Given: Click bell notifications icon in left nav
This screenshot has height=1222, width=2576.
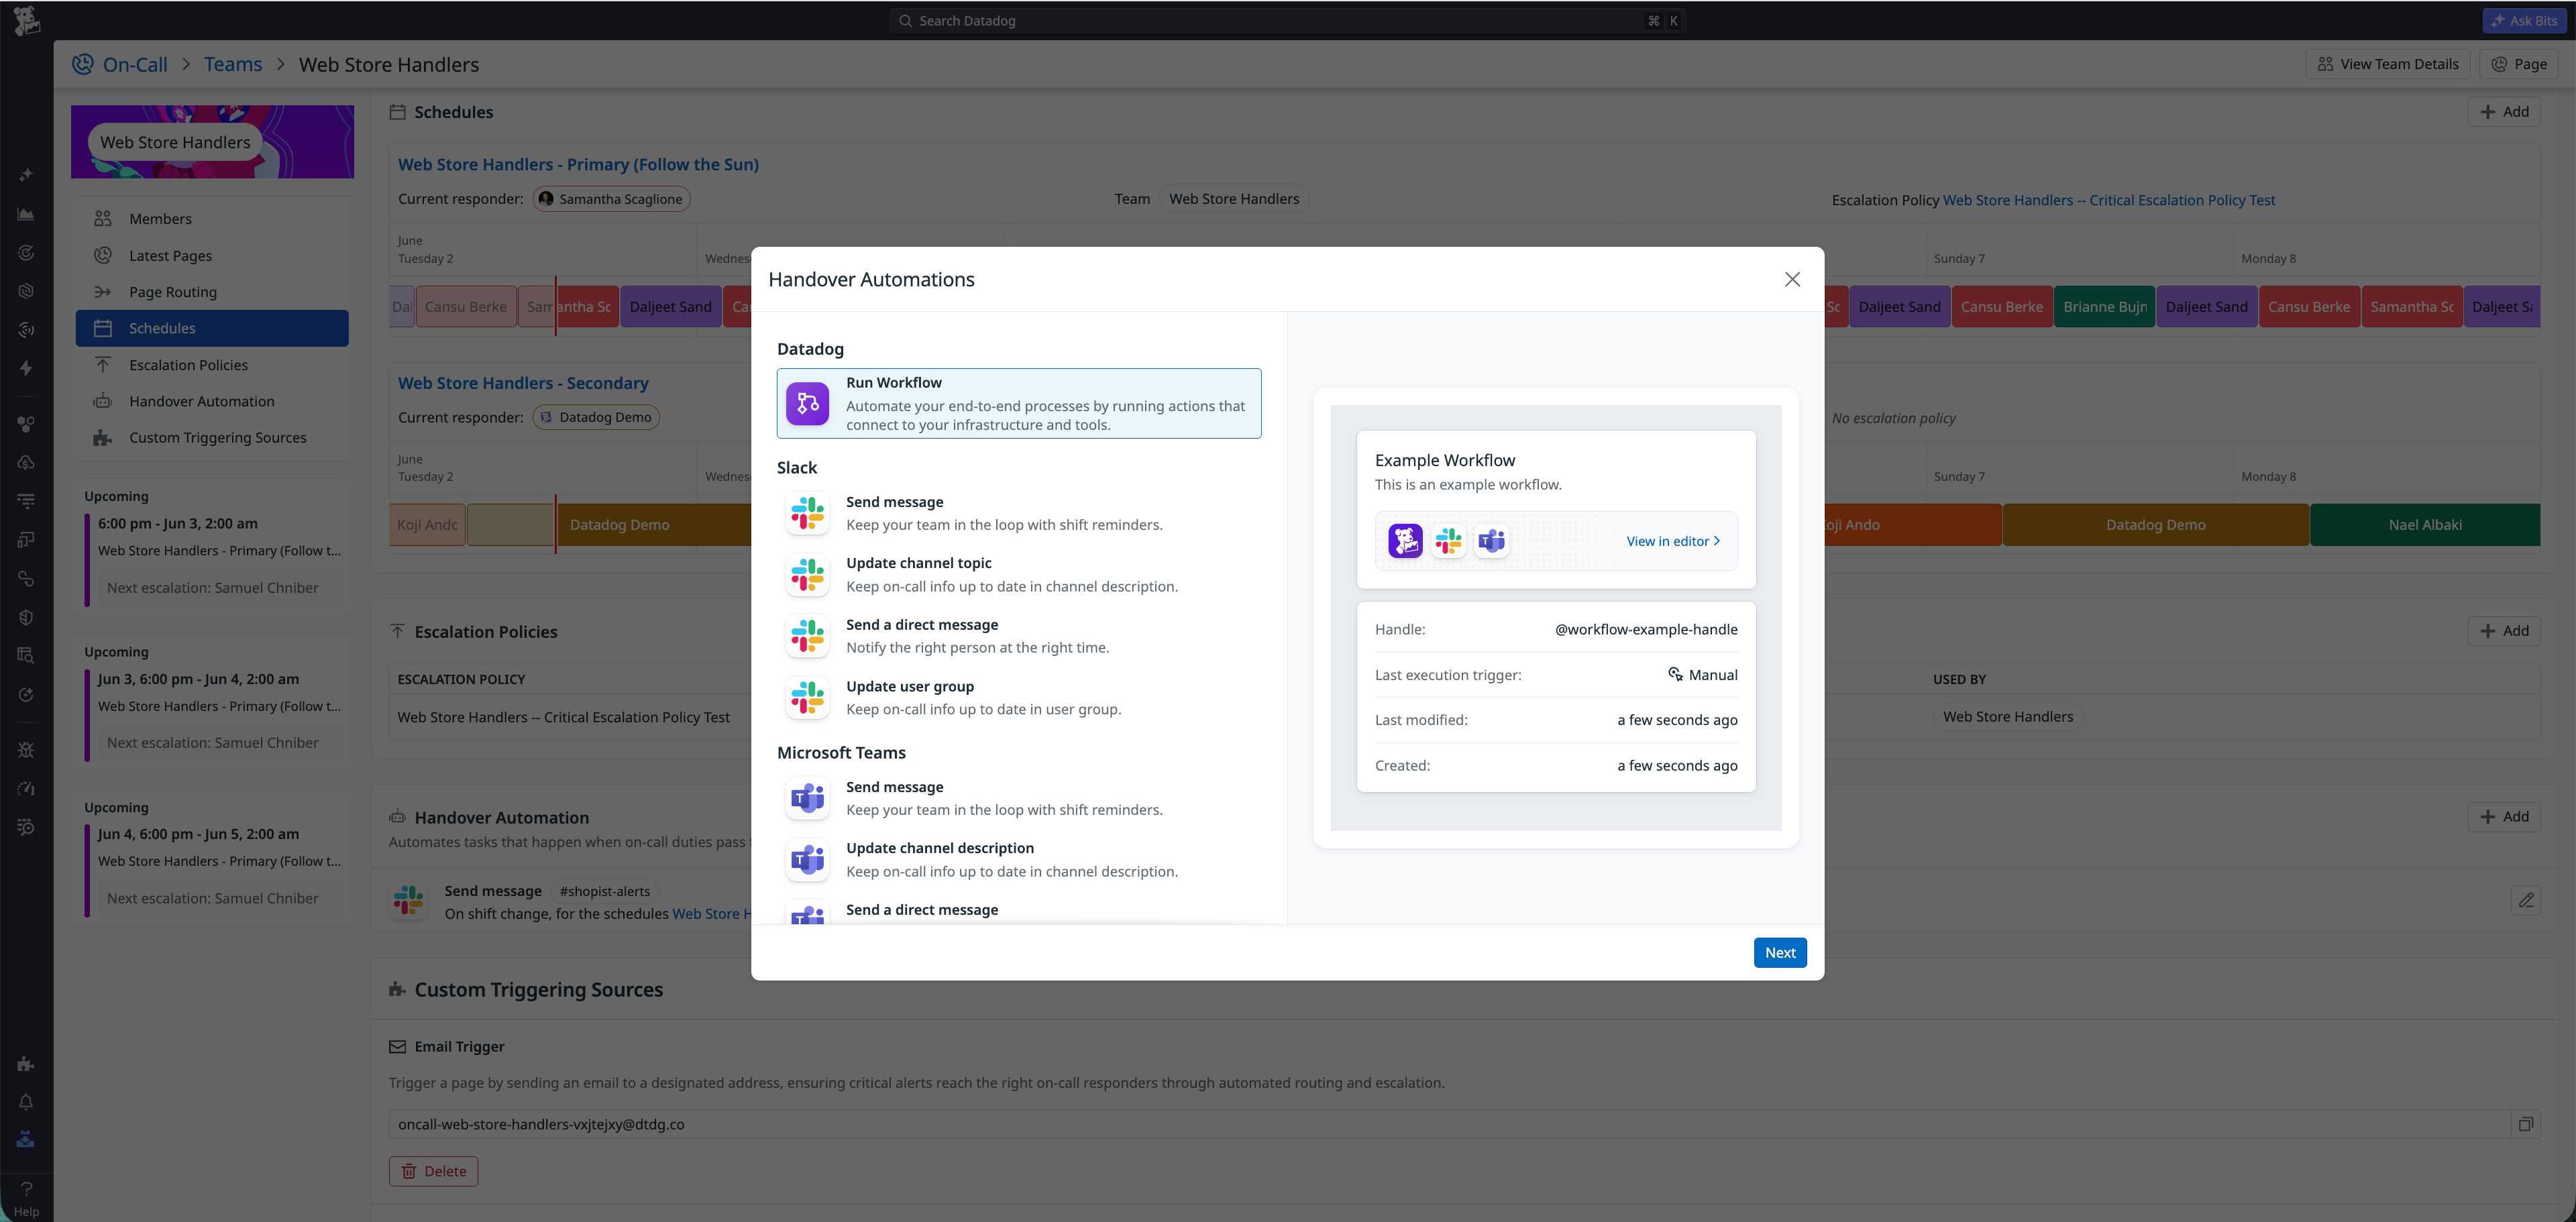Looking at the screenshot, I should [x=26, y=1102].
